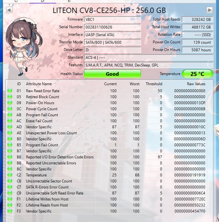The height and width of the screenshot is (222, 219).
Task: Click the status icon for Power Cycle Count
Action: tap(10, 109)
